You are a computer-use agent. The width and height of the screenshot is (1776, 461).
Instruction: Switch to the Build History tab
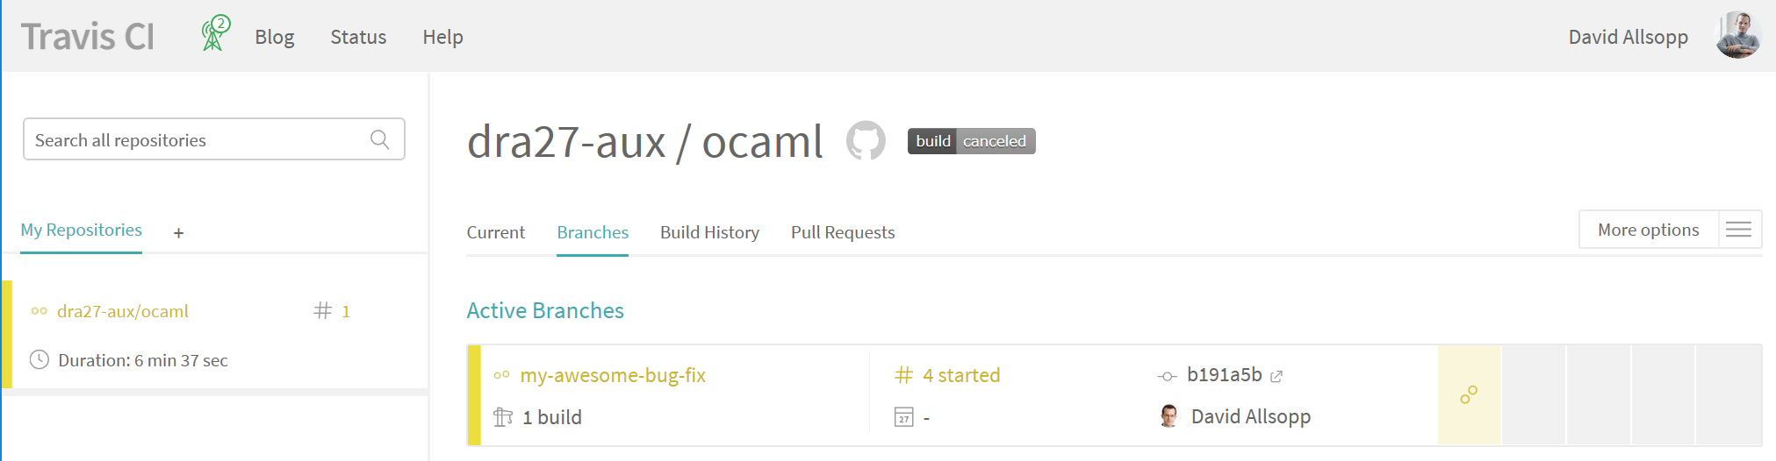point(709,232)
